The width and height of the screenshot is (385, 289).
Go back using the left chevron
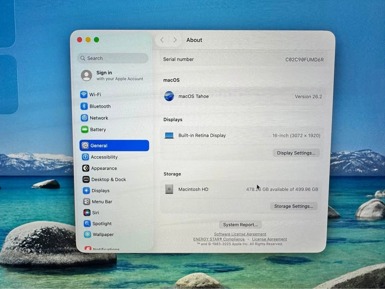pyautogui.click(x=162, y=40)
